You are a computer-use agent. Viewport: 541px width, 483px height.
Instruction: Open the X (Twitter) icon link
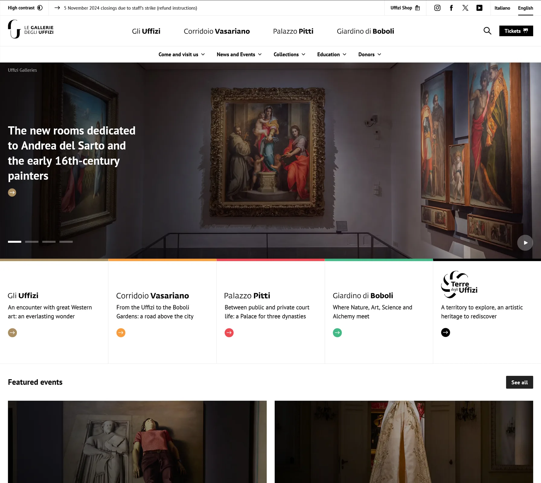(x=465, y=8)
